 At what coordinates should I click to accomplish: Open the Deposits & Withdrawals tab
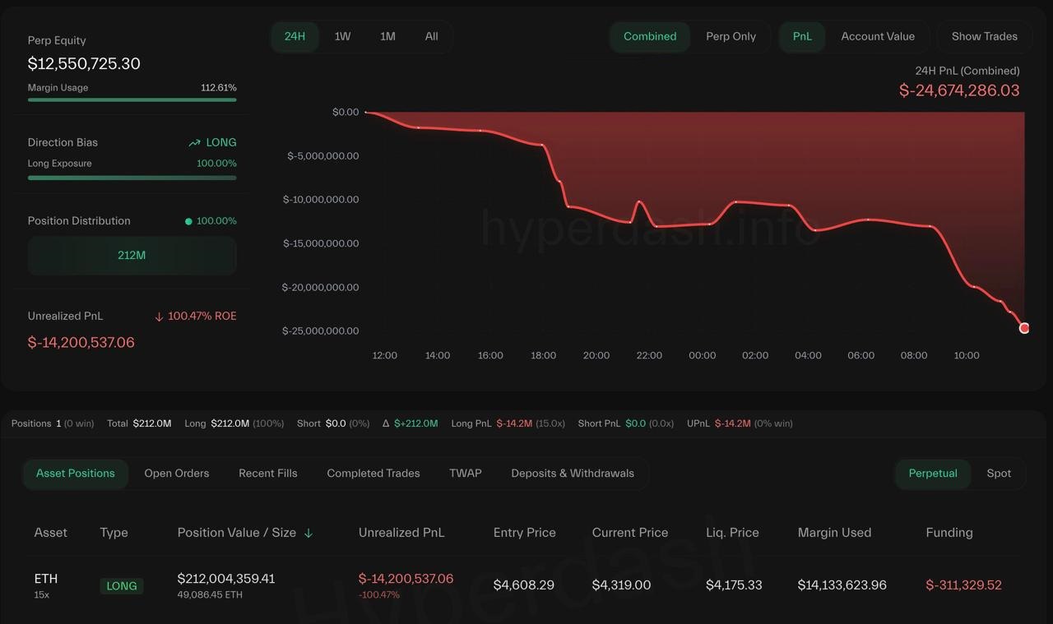point(573,474)
